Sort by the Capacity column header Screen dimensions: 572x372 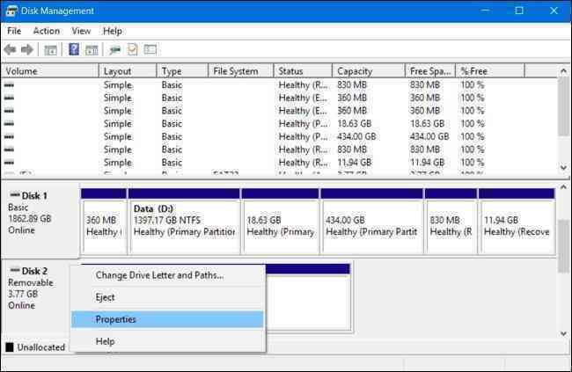click(x=369, y=71)
